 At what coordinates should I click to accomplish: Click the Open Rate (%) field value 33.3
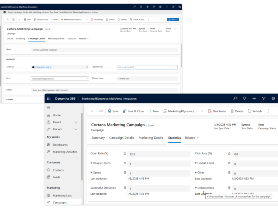pyautogui.click(x=159, y=154)
